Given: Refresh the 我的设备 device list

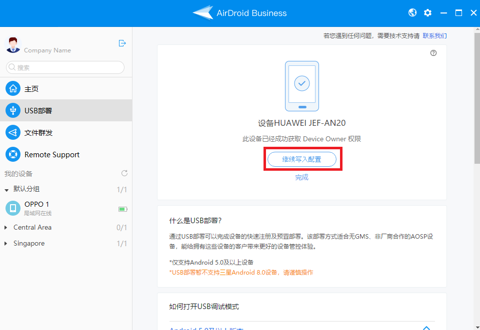Looking at the screenshot, I should [x=124, y=173].
